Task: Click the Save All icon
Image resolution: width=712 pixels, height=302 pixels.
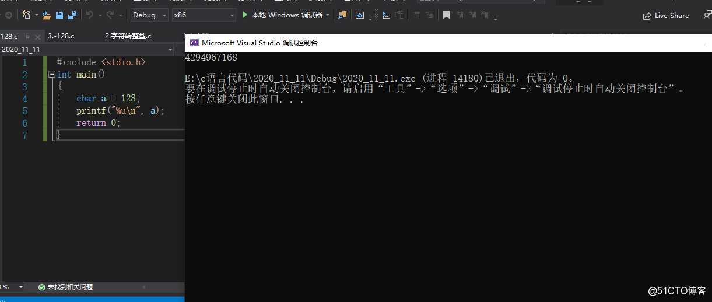Action: [x=72, y=15]
